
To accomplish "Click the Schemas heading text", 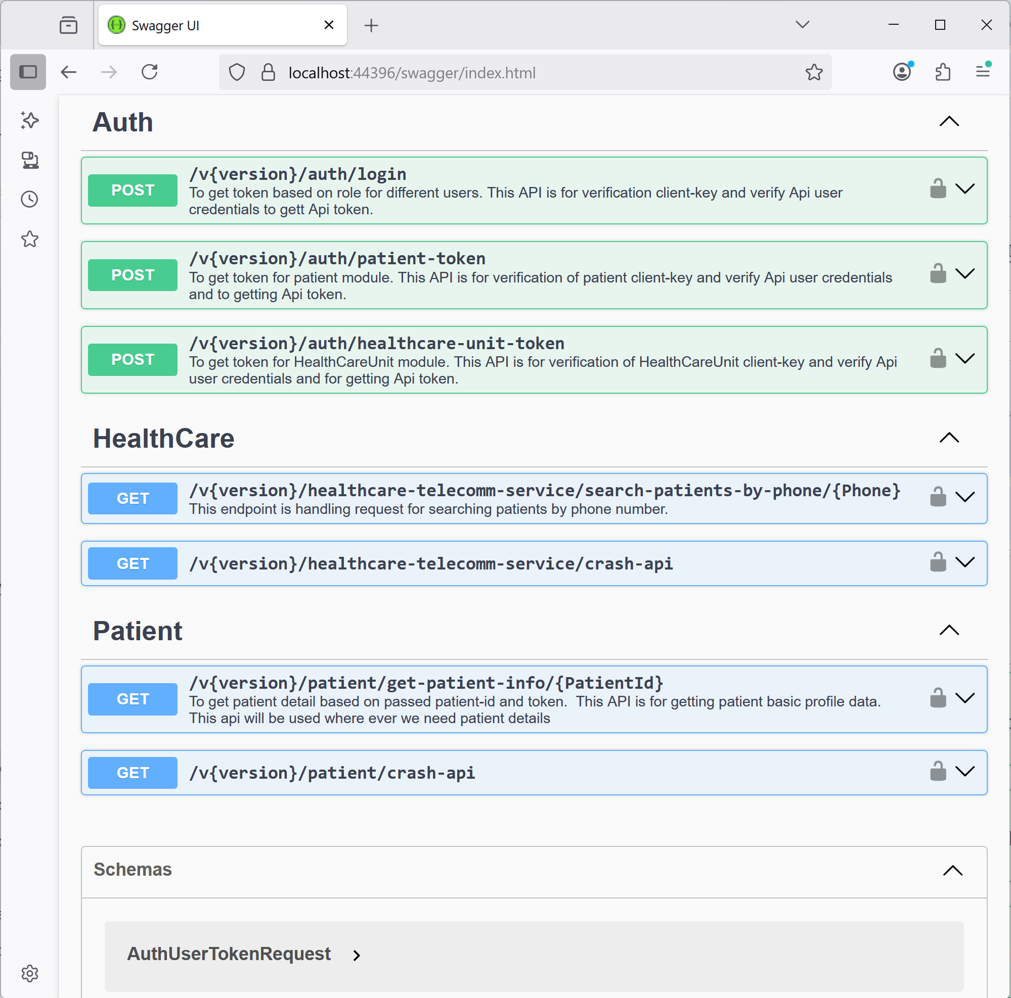I will 133,869.
